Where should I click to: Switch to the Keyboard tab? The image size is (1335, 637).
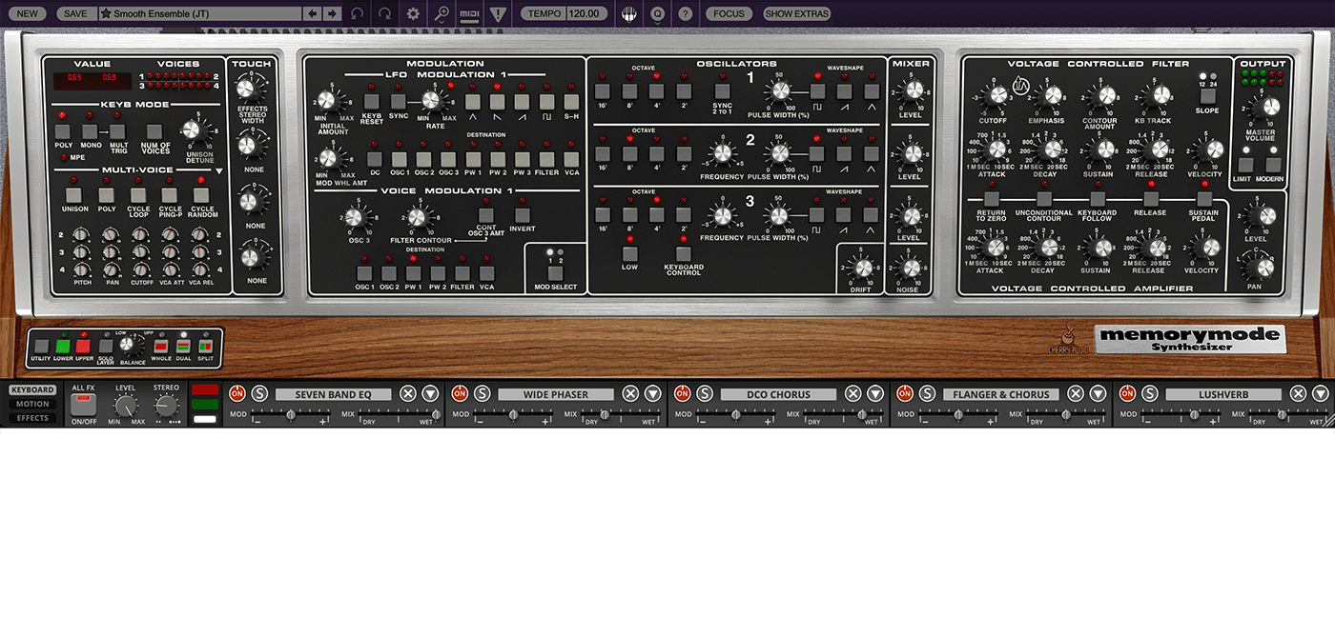(x=32, y=389)
